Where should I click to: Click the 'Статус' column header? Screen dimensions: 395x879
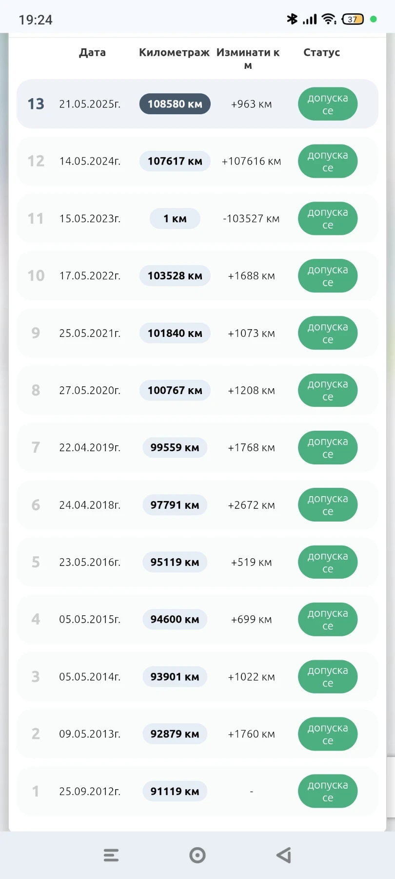(x=321, y=52)
